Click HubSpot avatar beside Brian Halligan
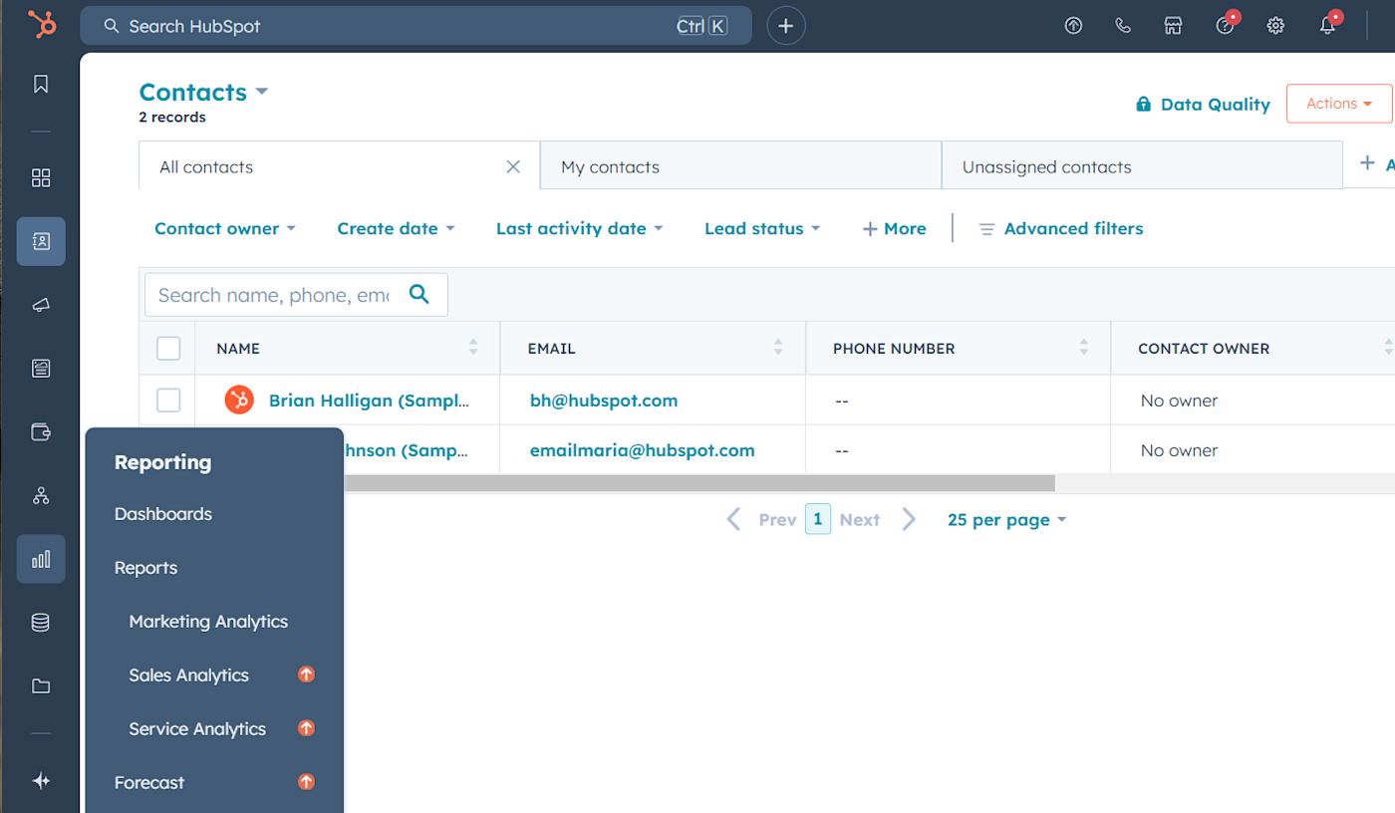Image resolution: width=1395 pixels, height=813 pixels. click(238, 400)
